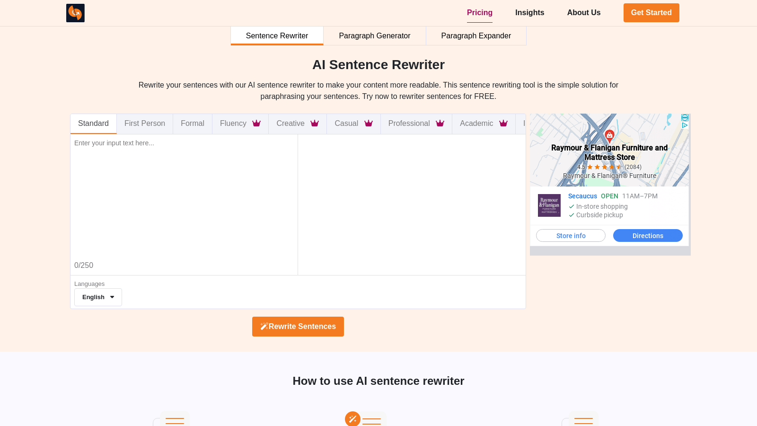The image size is (757, 426).
Task: Click the crown icon beside Academic
Action: click(x=503, y=124)
